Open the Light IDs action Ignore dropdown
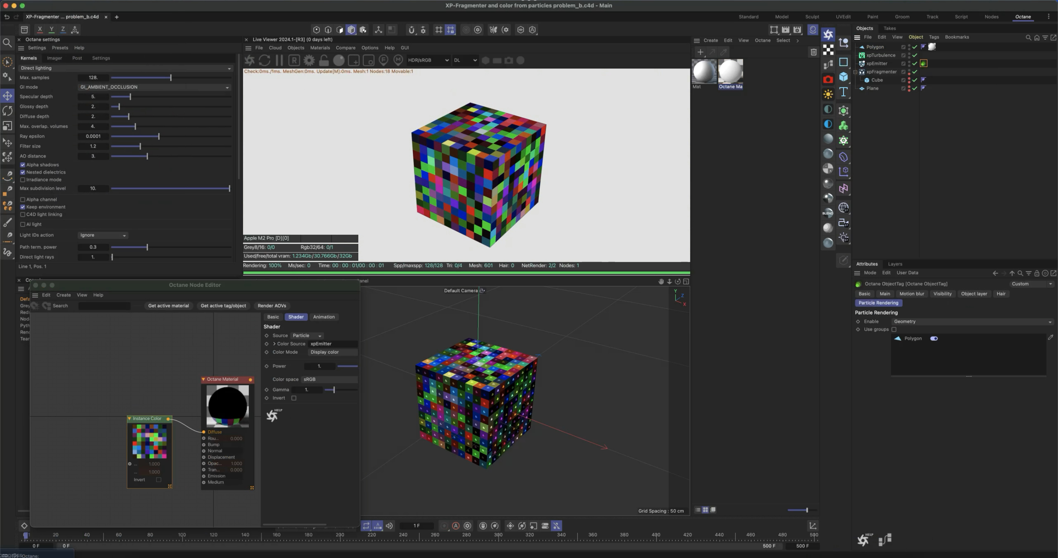Image resolution: width=1058 pixels, height=558 pixels. point(103,235)
